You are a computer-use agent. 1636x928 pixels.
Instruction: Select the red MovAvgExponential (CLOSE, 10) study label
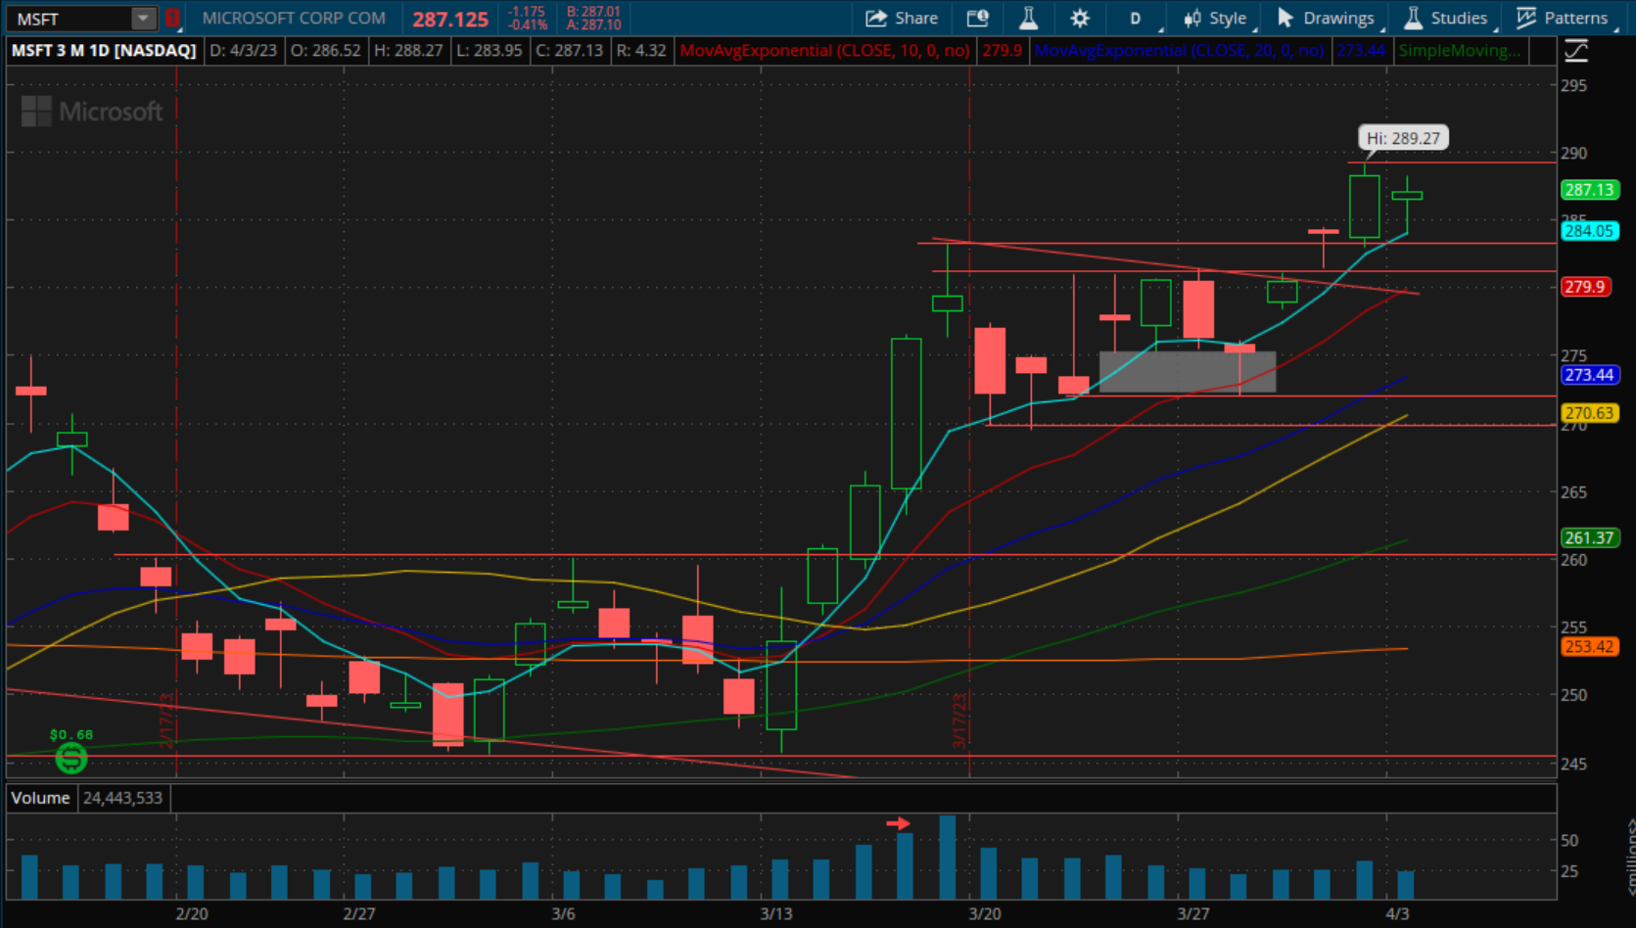point(824,50)
